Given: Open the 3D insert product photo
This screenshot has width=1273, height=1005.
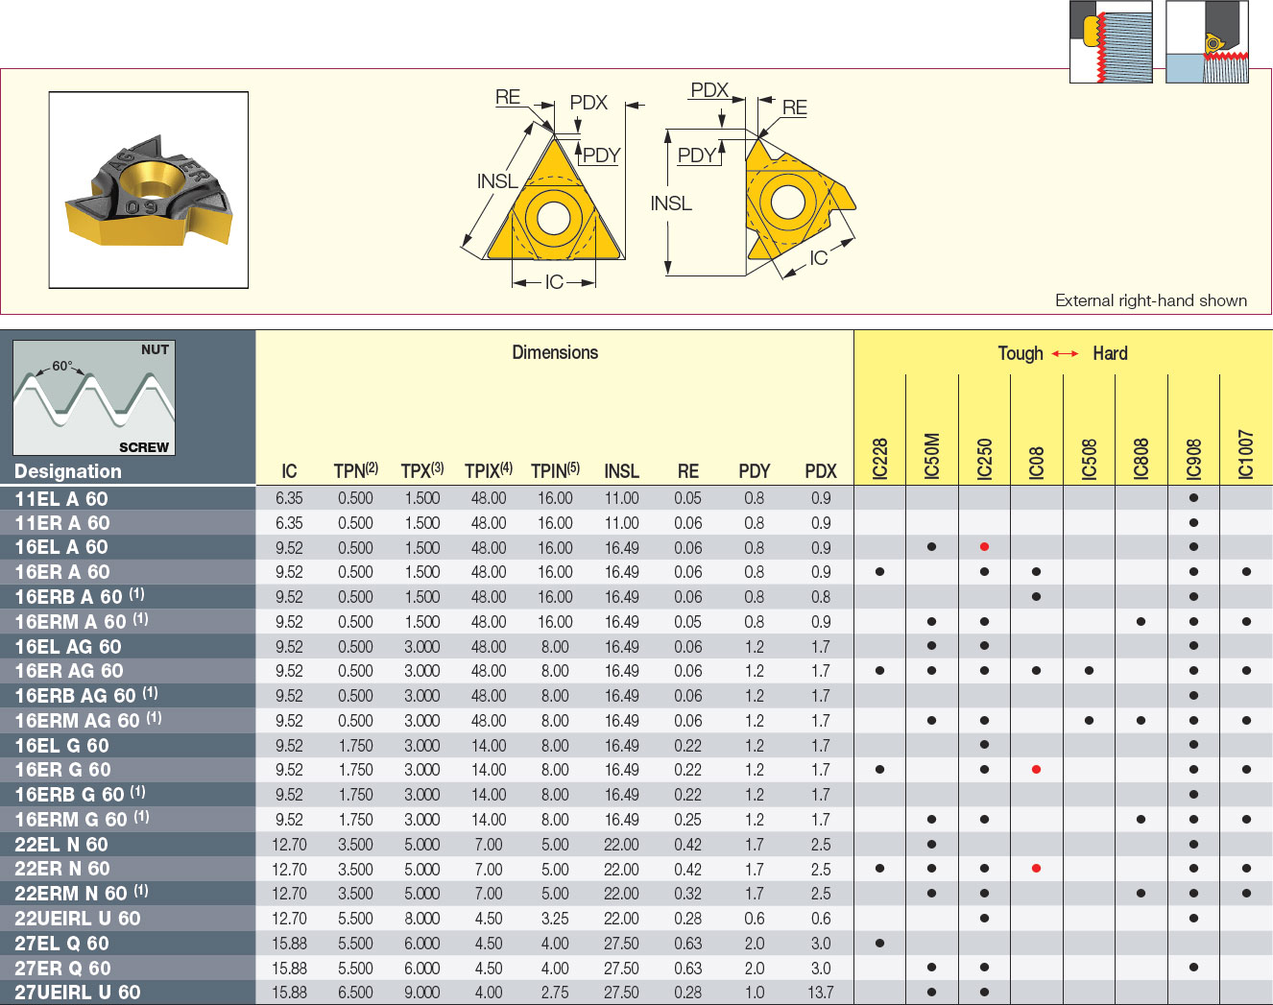Looking at the screenshot, I should 149,190.
